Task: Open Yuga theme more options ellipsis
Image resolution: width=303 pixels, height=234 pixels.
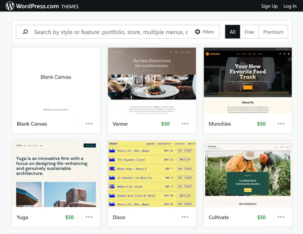Action: click(89, 217)
